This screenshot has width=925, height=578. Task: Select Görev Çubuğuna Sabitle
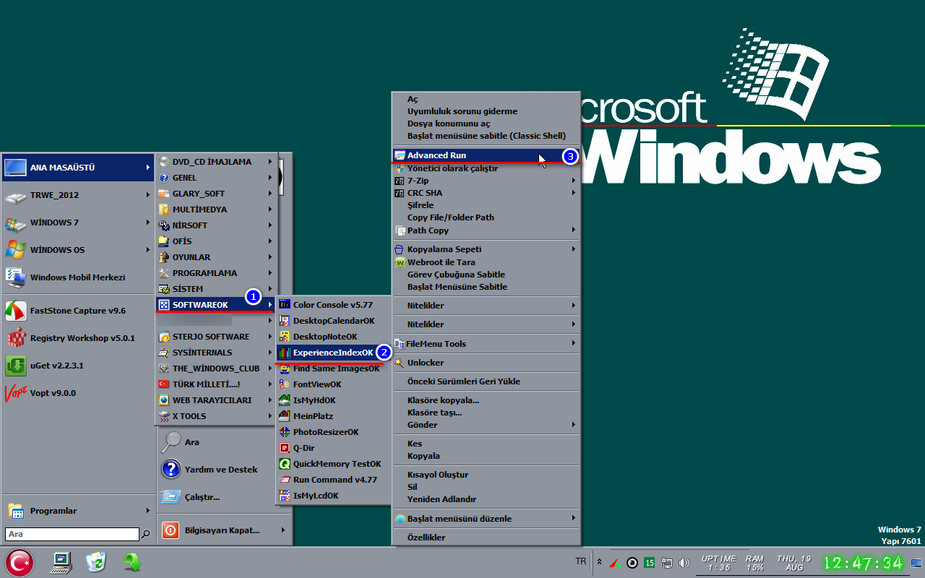[486, 275]
